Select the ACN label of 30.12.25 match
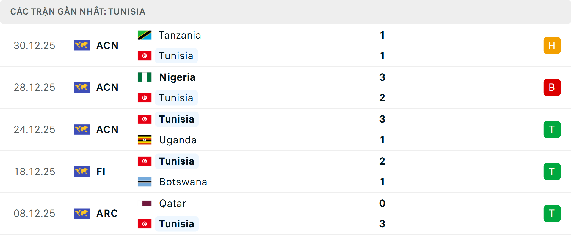This screenshot has height=235, width=571. tap(107, 45)
